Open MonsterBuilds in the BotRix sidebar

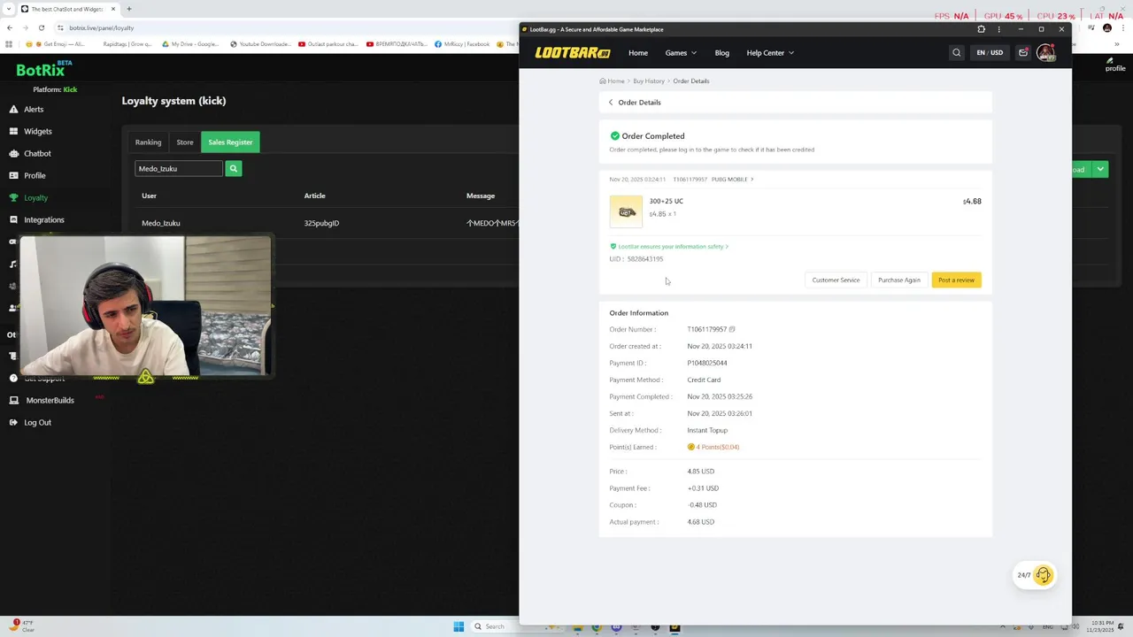tap(42, 400)
